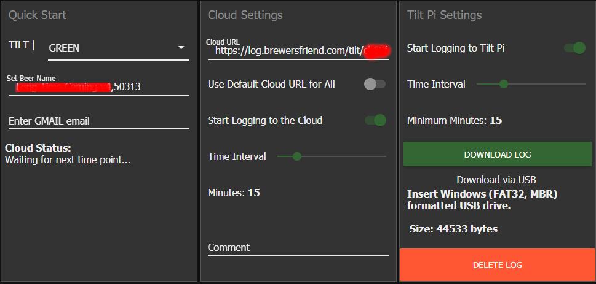Screen dimensions: 596x284
Task: Enable Use Default Cloud URL for All
Action: (x=375, y=84)
